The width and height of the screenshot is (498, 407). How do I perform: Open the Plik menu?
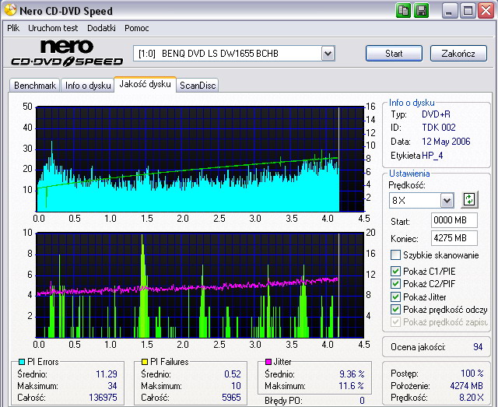[13, 28]
